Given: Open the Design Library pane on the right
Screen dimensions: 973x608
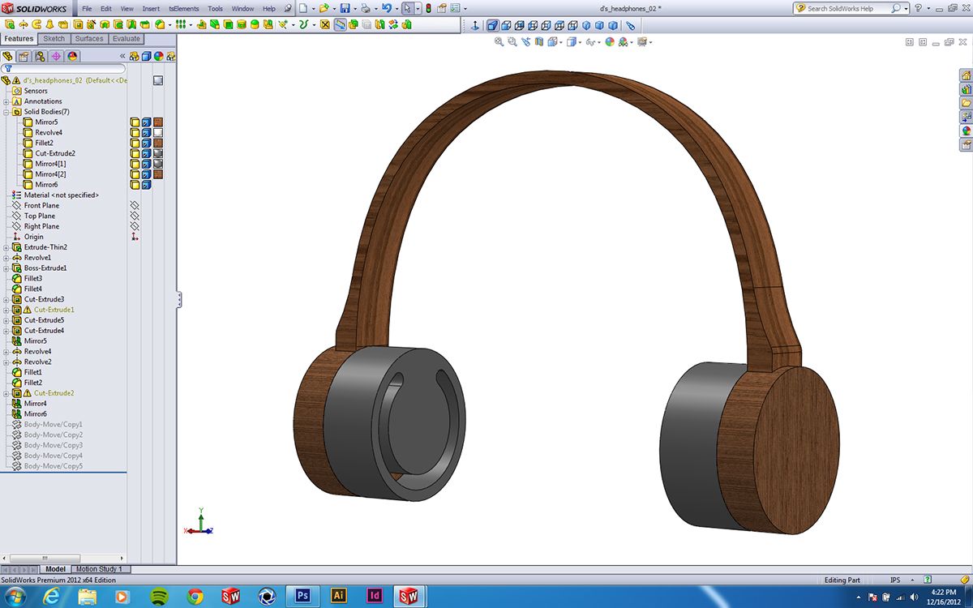Looking at the screenshot, I should 966,89.
